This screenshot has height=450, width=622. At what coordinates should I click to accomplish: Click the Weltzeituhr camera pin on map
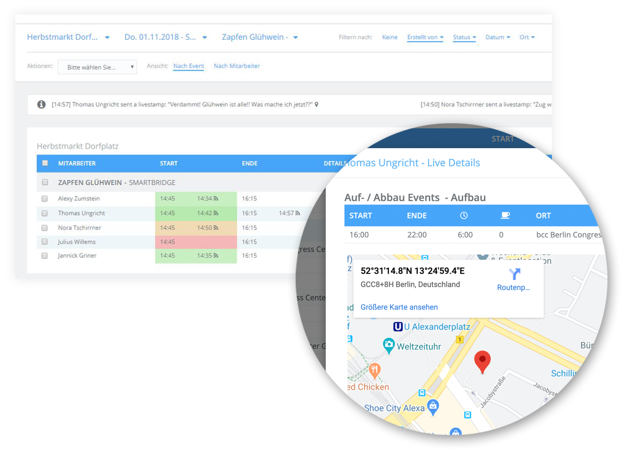(x=389, y=345)
